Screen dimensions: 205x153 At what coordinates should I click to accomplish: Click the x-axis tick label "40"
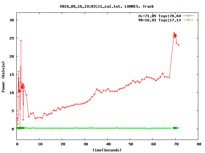coord(108,144)
